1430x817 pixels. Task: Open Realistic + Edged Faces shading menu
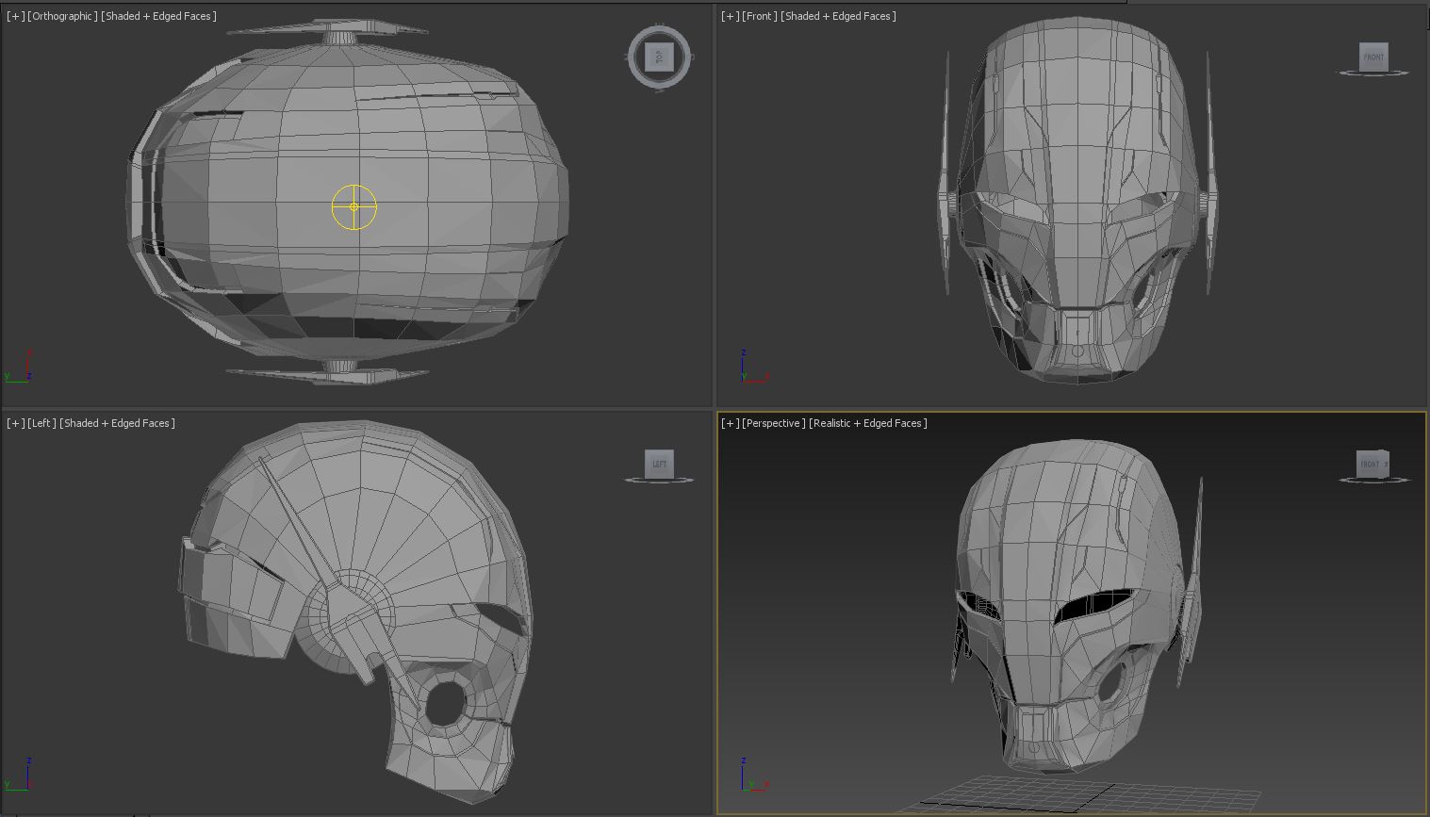pyautogui.click(x=868, y=423)
